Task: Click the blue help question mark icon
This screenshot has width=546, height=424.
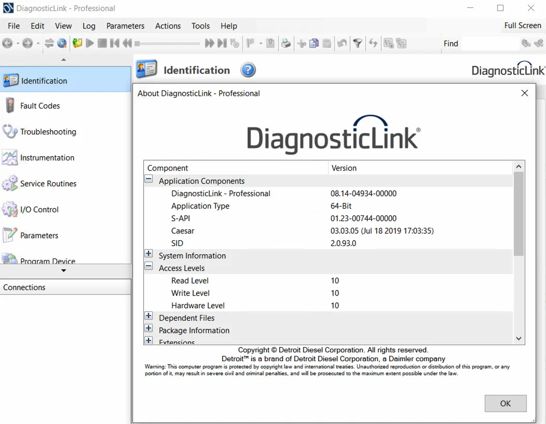Action: coord(248,70)
